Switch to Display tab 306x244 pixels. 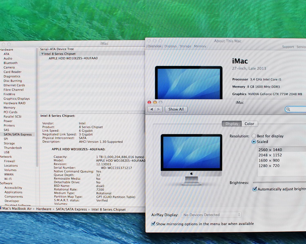click(x=232, y=124)
